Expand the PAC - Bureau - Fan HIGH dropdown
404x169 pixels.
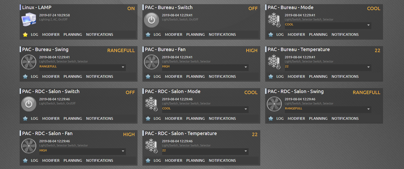point(205,67)
